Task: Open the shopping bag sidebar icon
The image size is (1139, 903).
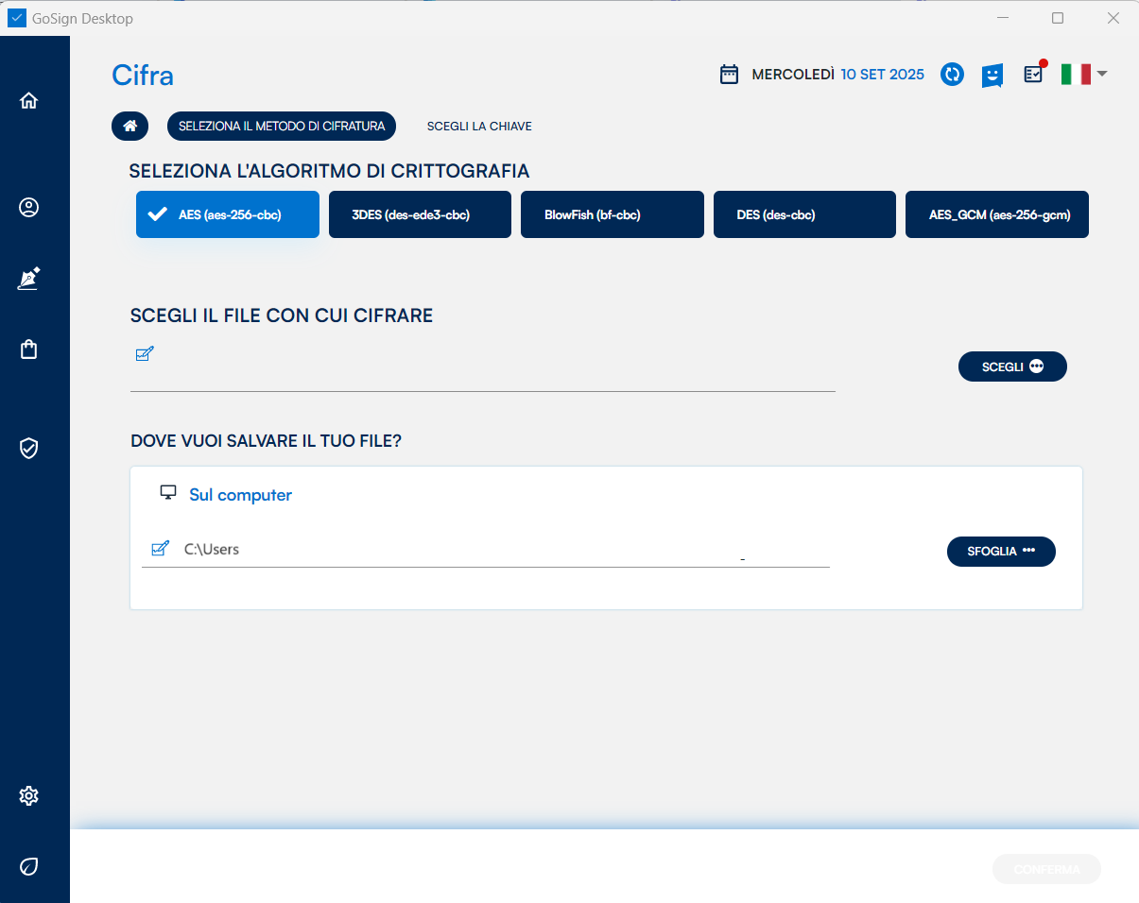Action: [x=28, y=349]
